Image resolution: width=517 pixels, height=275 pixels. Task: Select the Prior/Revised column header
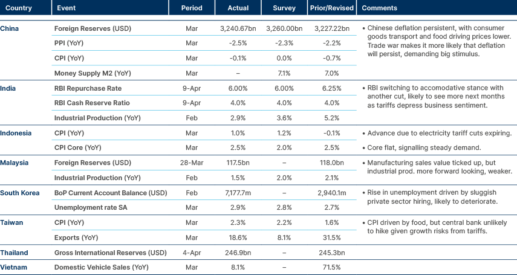tap(331, 8)
